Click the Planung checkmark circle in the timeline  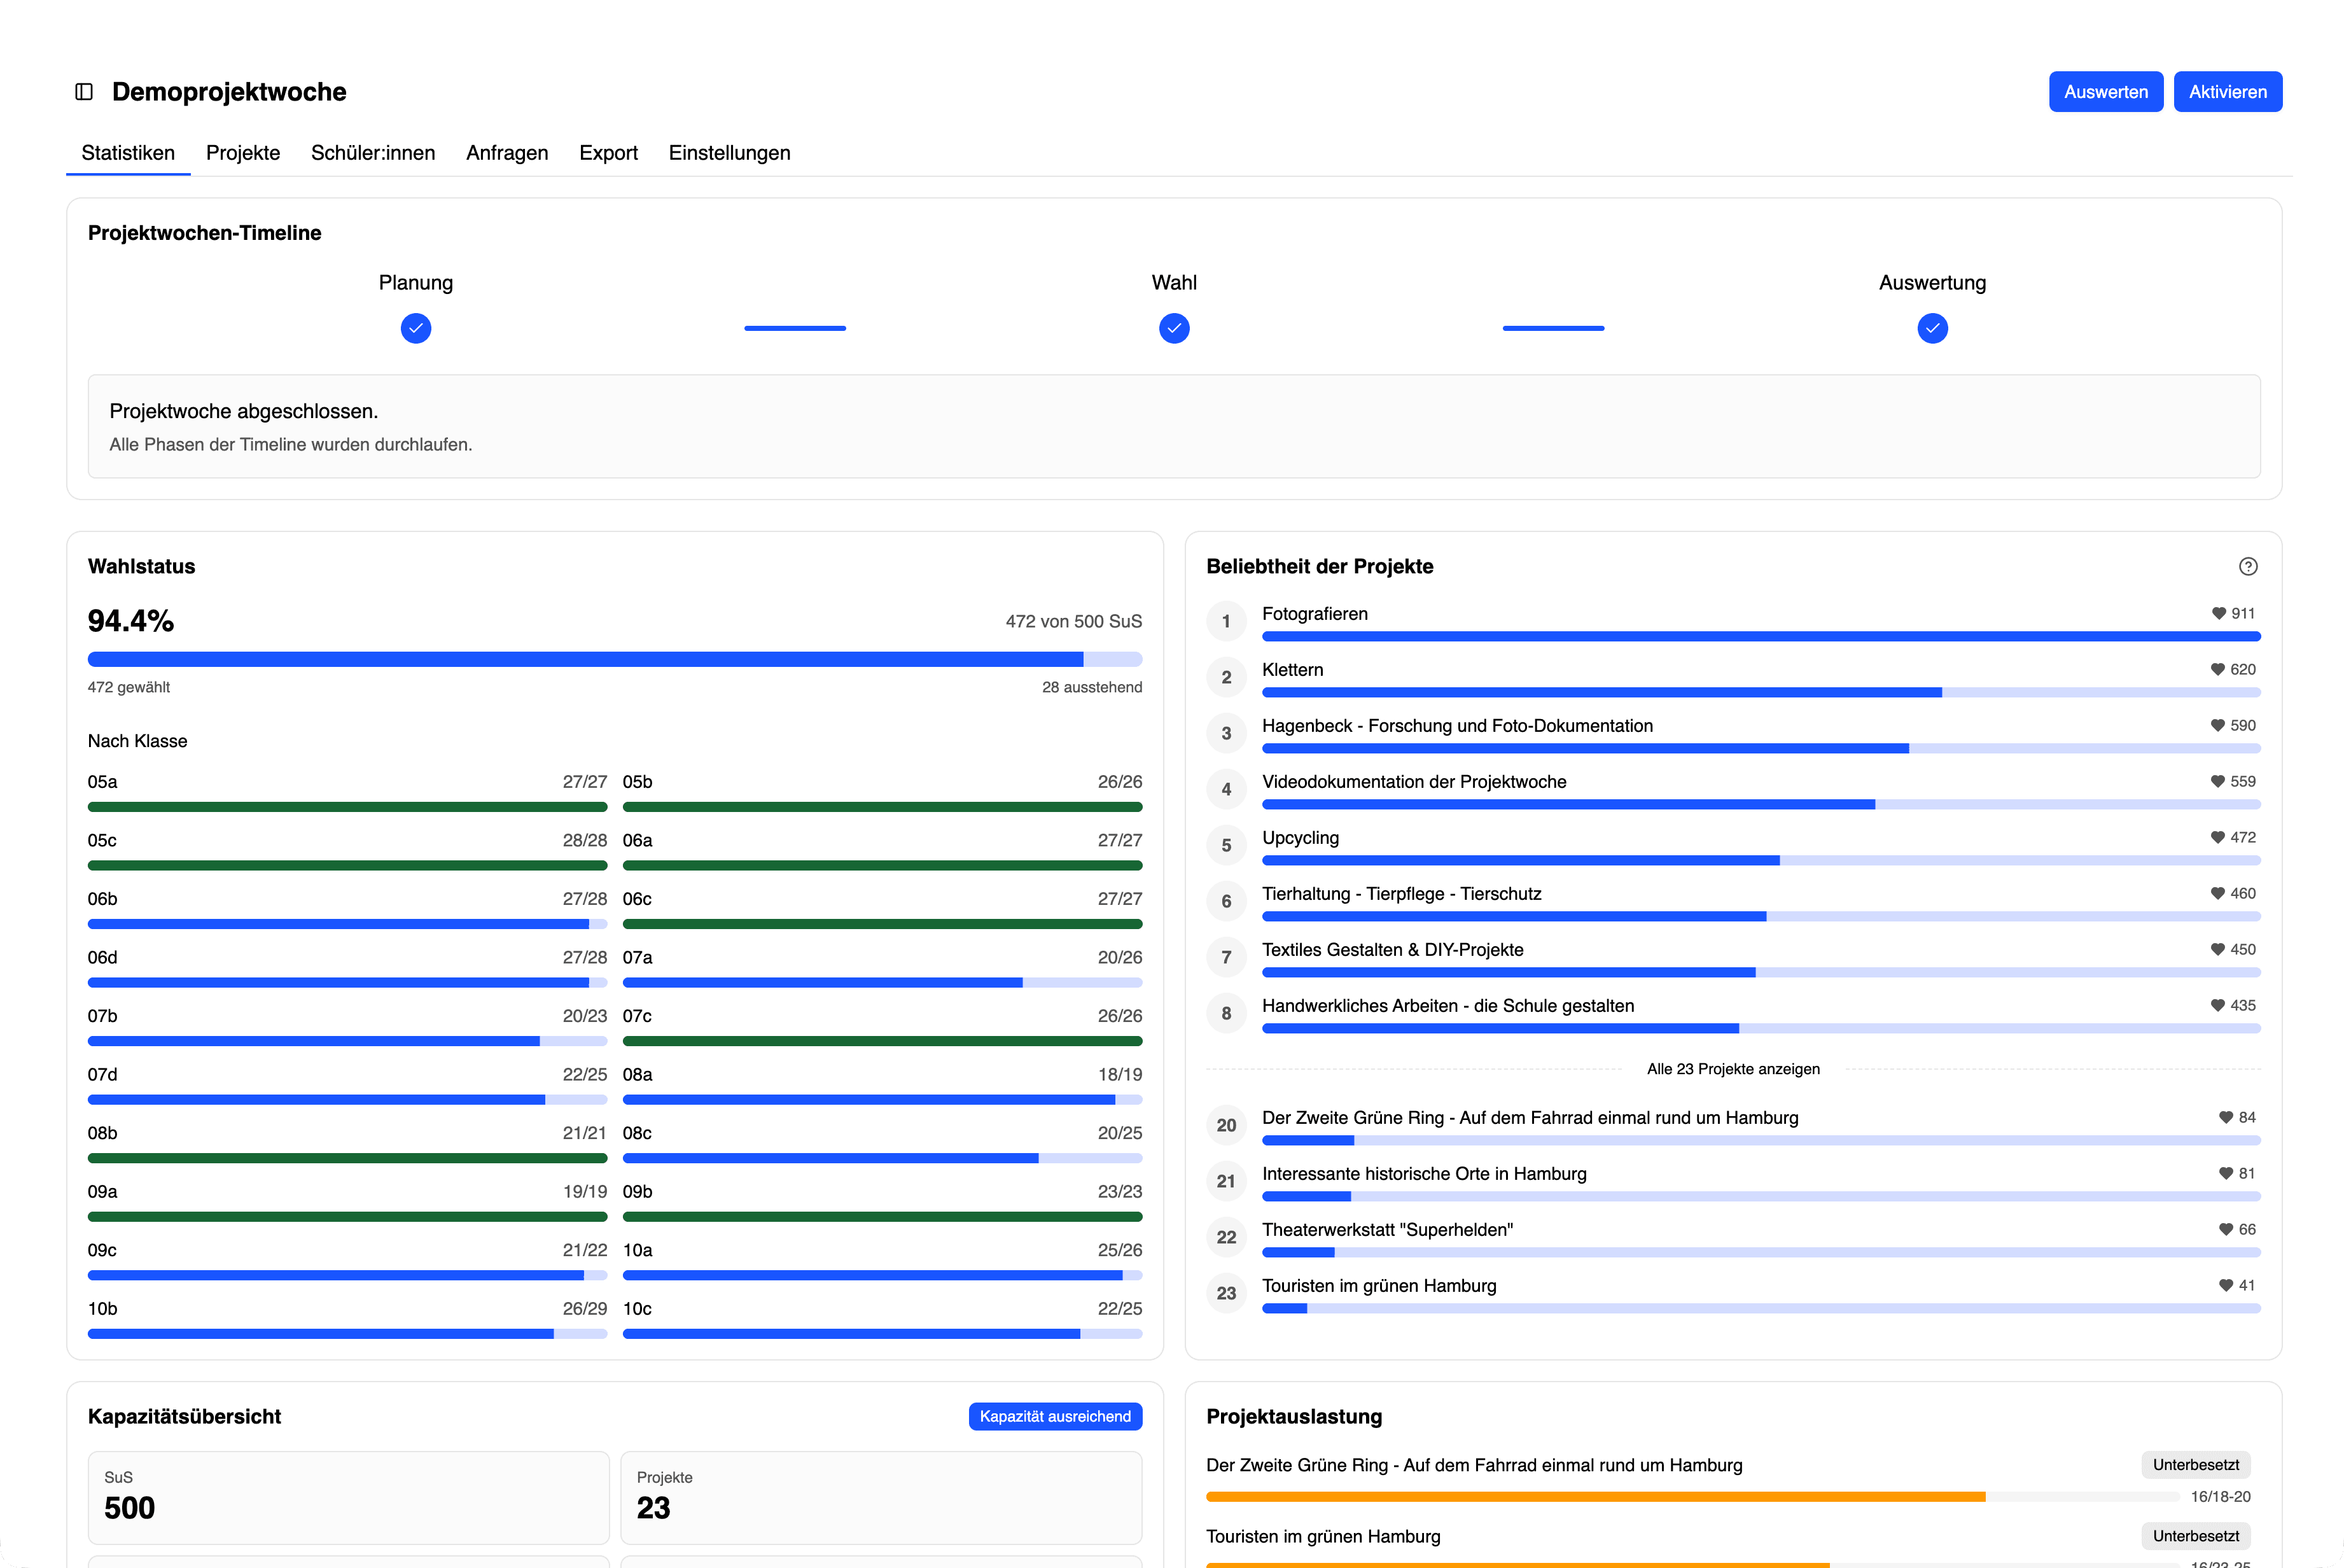point(416,328)
